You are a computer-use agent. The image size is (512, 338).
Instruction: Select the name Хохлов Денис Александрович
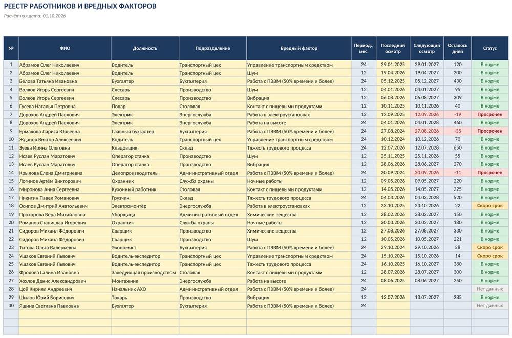click(53, 281)
